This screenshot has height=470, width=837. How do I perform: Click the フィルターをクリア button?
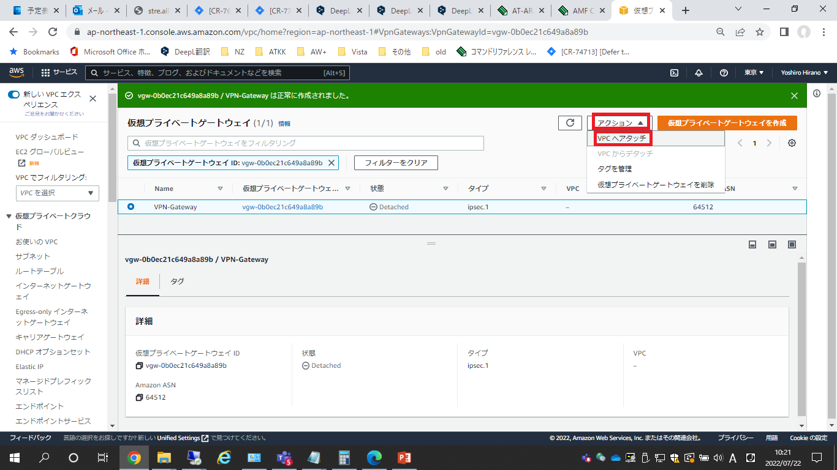[x=396, y=163]
